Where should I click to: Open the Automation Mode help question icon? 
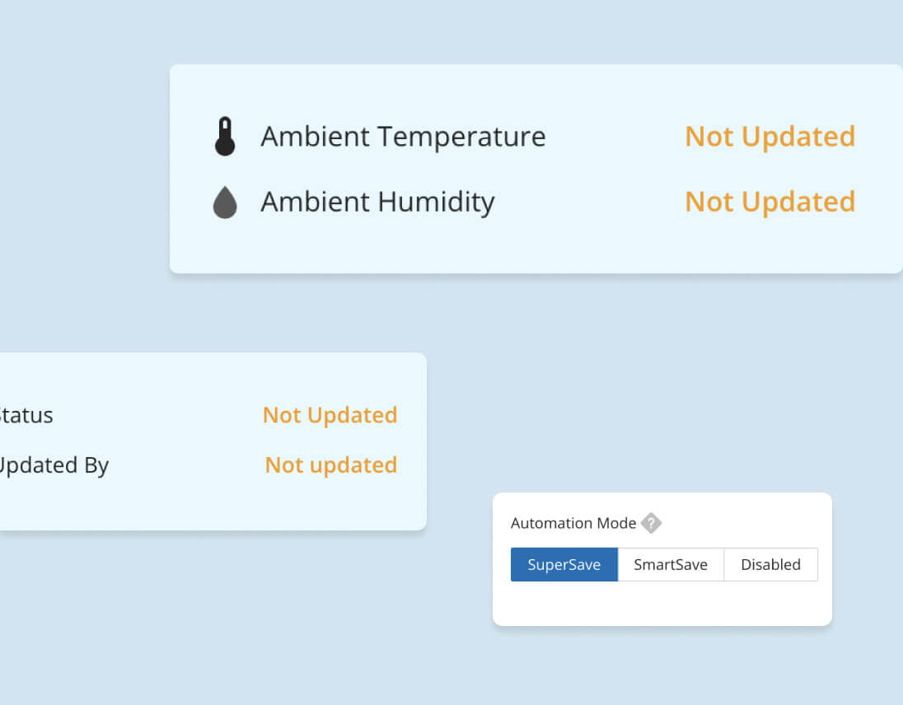pos(651,523)
